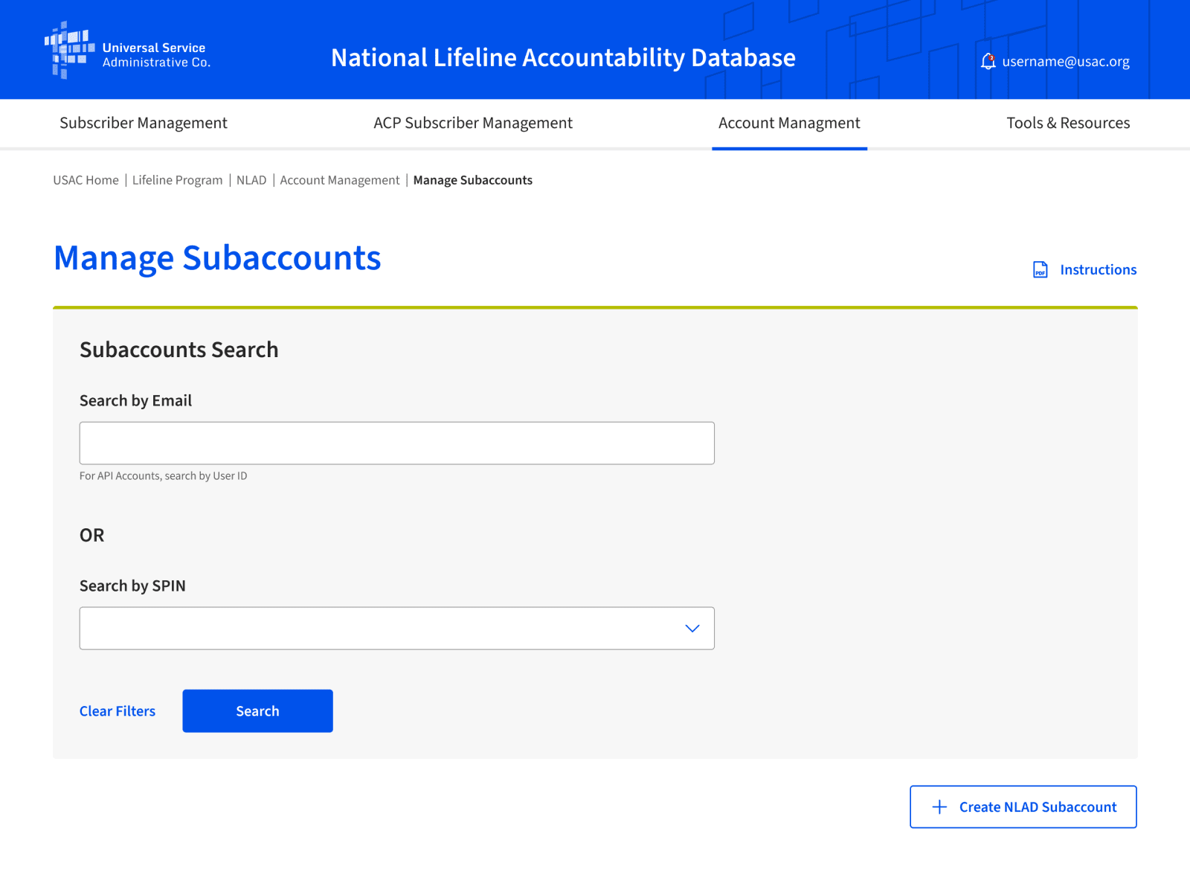
Task: Open the Tools & Resources tab
Action: pos(1068,123)
